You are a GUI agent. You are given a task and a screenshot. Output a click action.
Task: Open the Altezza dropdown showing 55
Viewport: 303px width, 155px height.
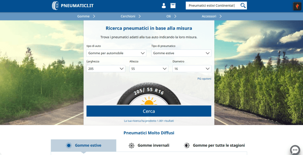point(149,69)
